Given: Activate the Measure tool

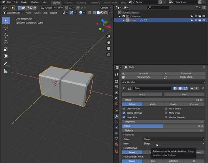Looking at the screenshot, I should [6, 71].
